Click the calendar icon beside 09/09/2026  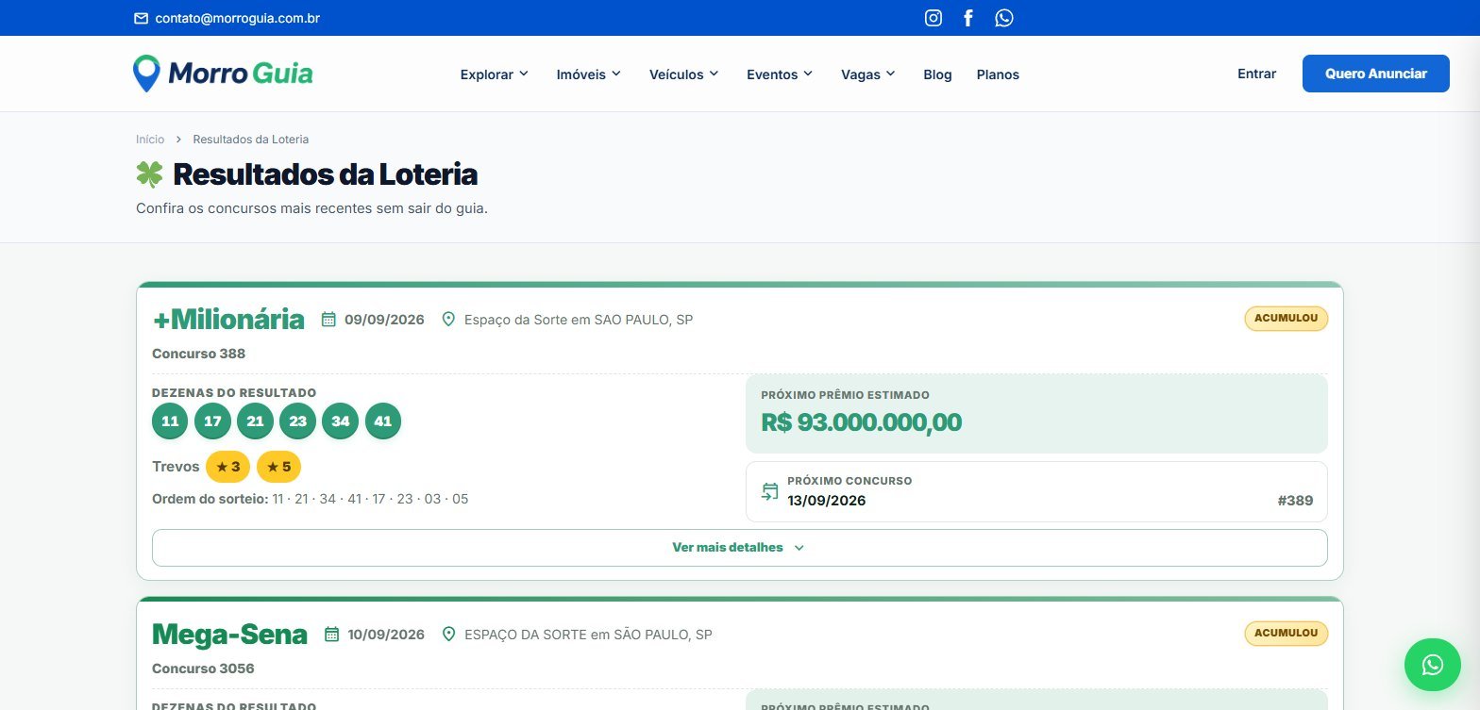(328, 320)
